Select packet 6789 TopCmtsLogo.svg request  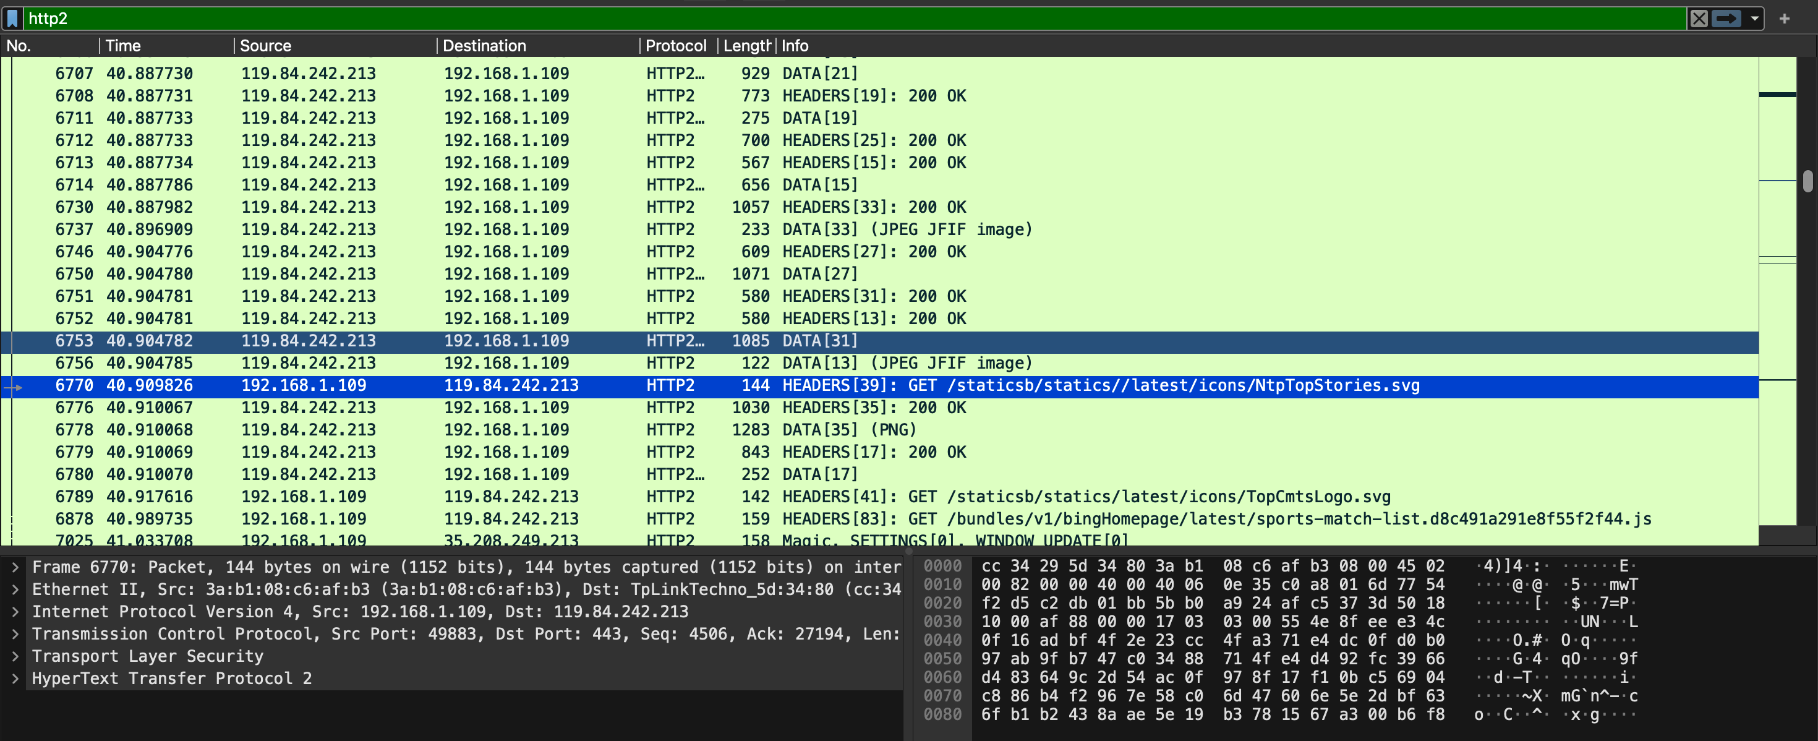tap(879, 497)
